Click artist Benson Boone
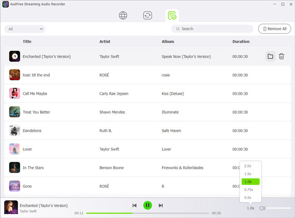Screen dimensions: 295x218 (x=112, y=168)
